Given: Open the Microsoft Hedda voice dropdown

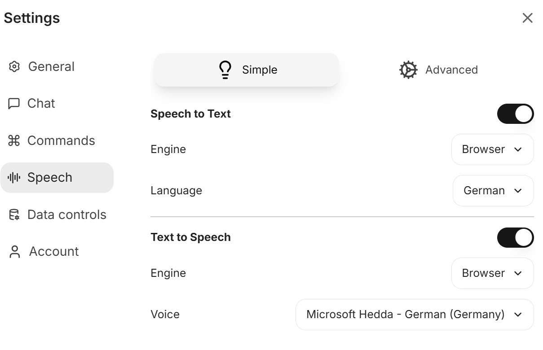Looking at the screenshot, I should click(414, 315).
